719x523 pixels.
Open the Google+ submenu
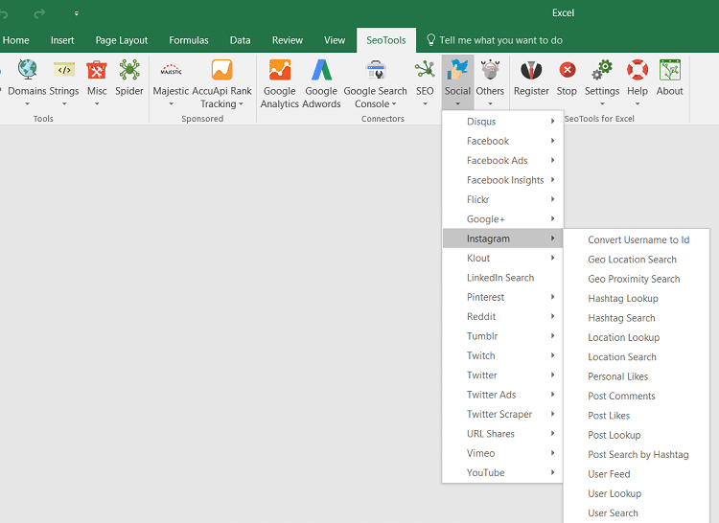(502, 219)
